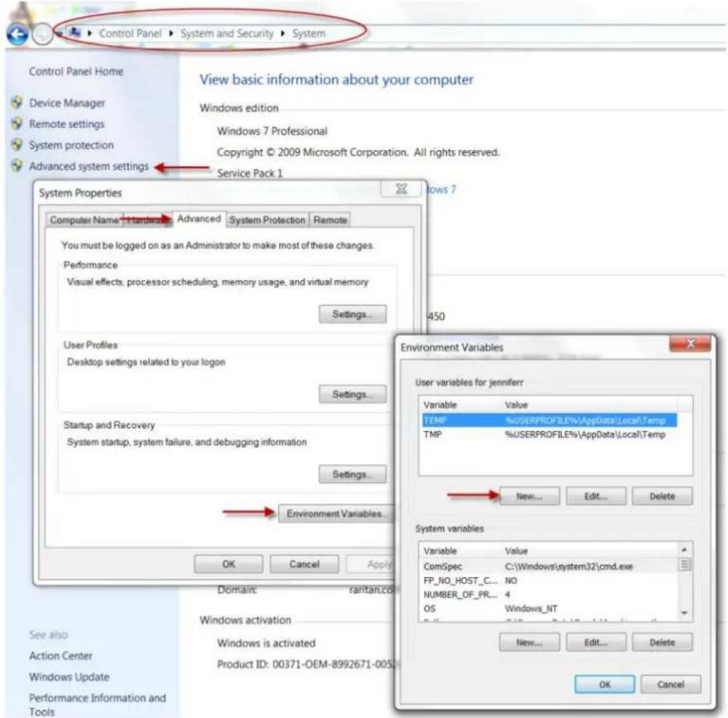Click the Back navigation arrow button
This screenshot has height=718, width=728.
tap(17, 35)
